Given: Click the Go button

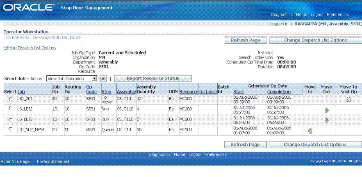Looking at the screenshot, I should [103, 79].
